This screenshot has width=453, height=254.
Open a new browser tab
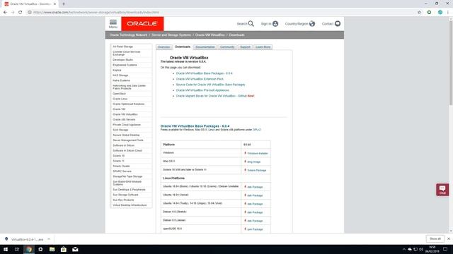click(x=64, y=4)
